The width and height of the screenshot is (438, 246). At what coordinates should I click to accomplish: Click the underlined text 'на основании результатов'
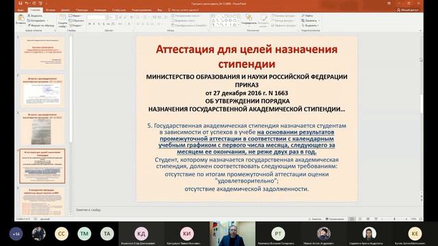296,132
